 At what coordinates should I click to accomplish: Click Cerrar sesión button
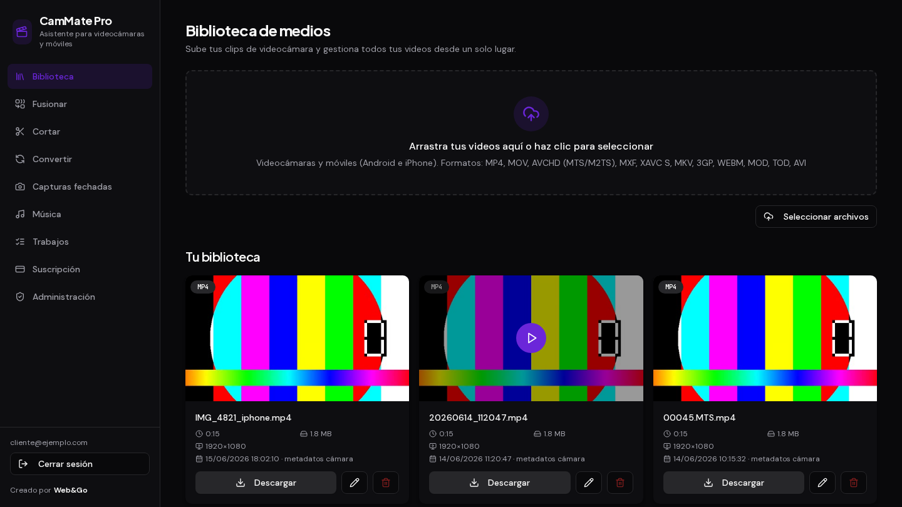(x=80, y=464)
